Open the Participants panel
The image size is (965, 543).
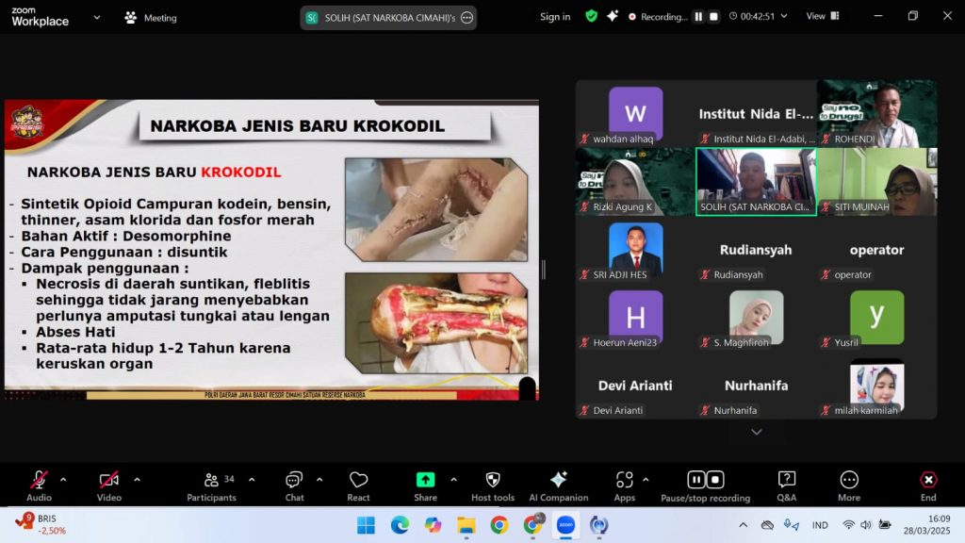click(211, 481)
